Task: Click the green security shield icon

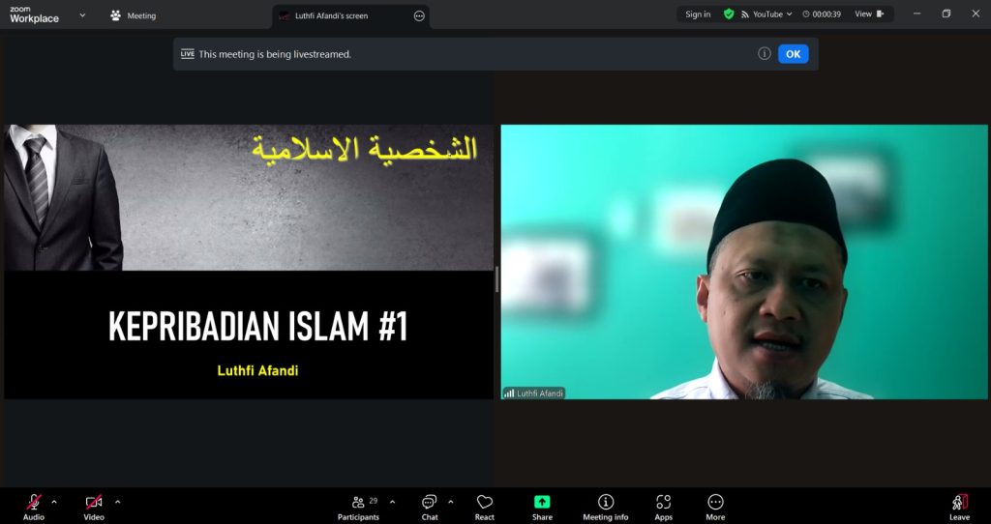Action: 729,15
